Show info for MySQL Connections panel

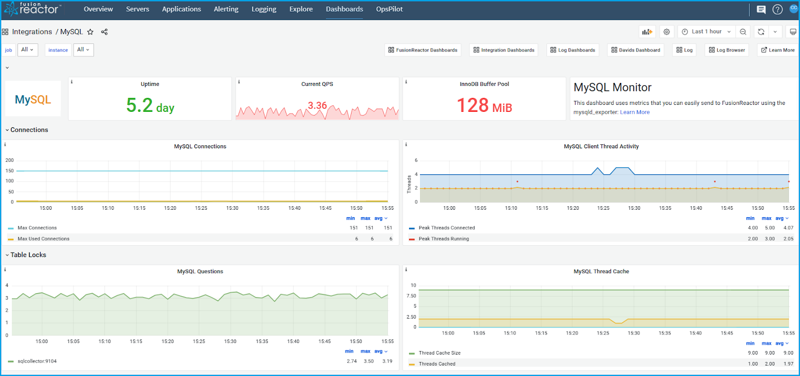pos(5,144)
